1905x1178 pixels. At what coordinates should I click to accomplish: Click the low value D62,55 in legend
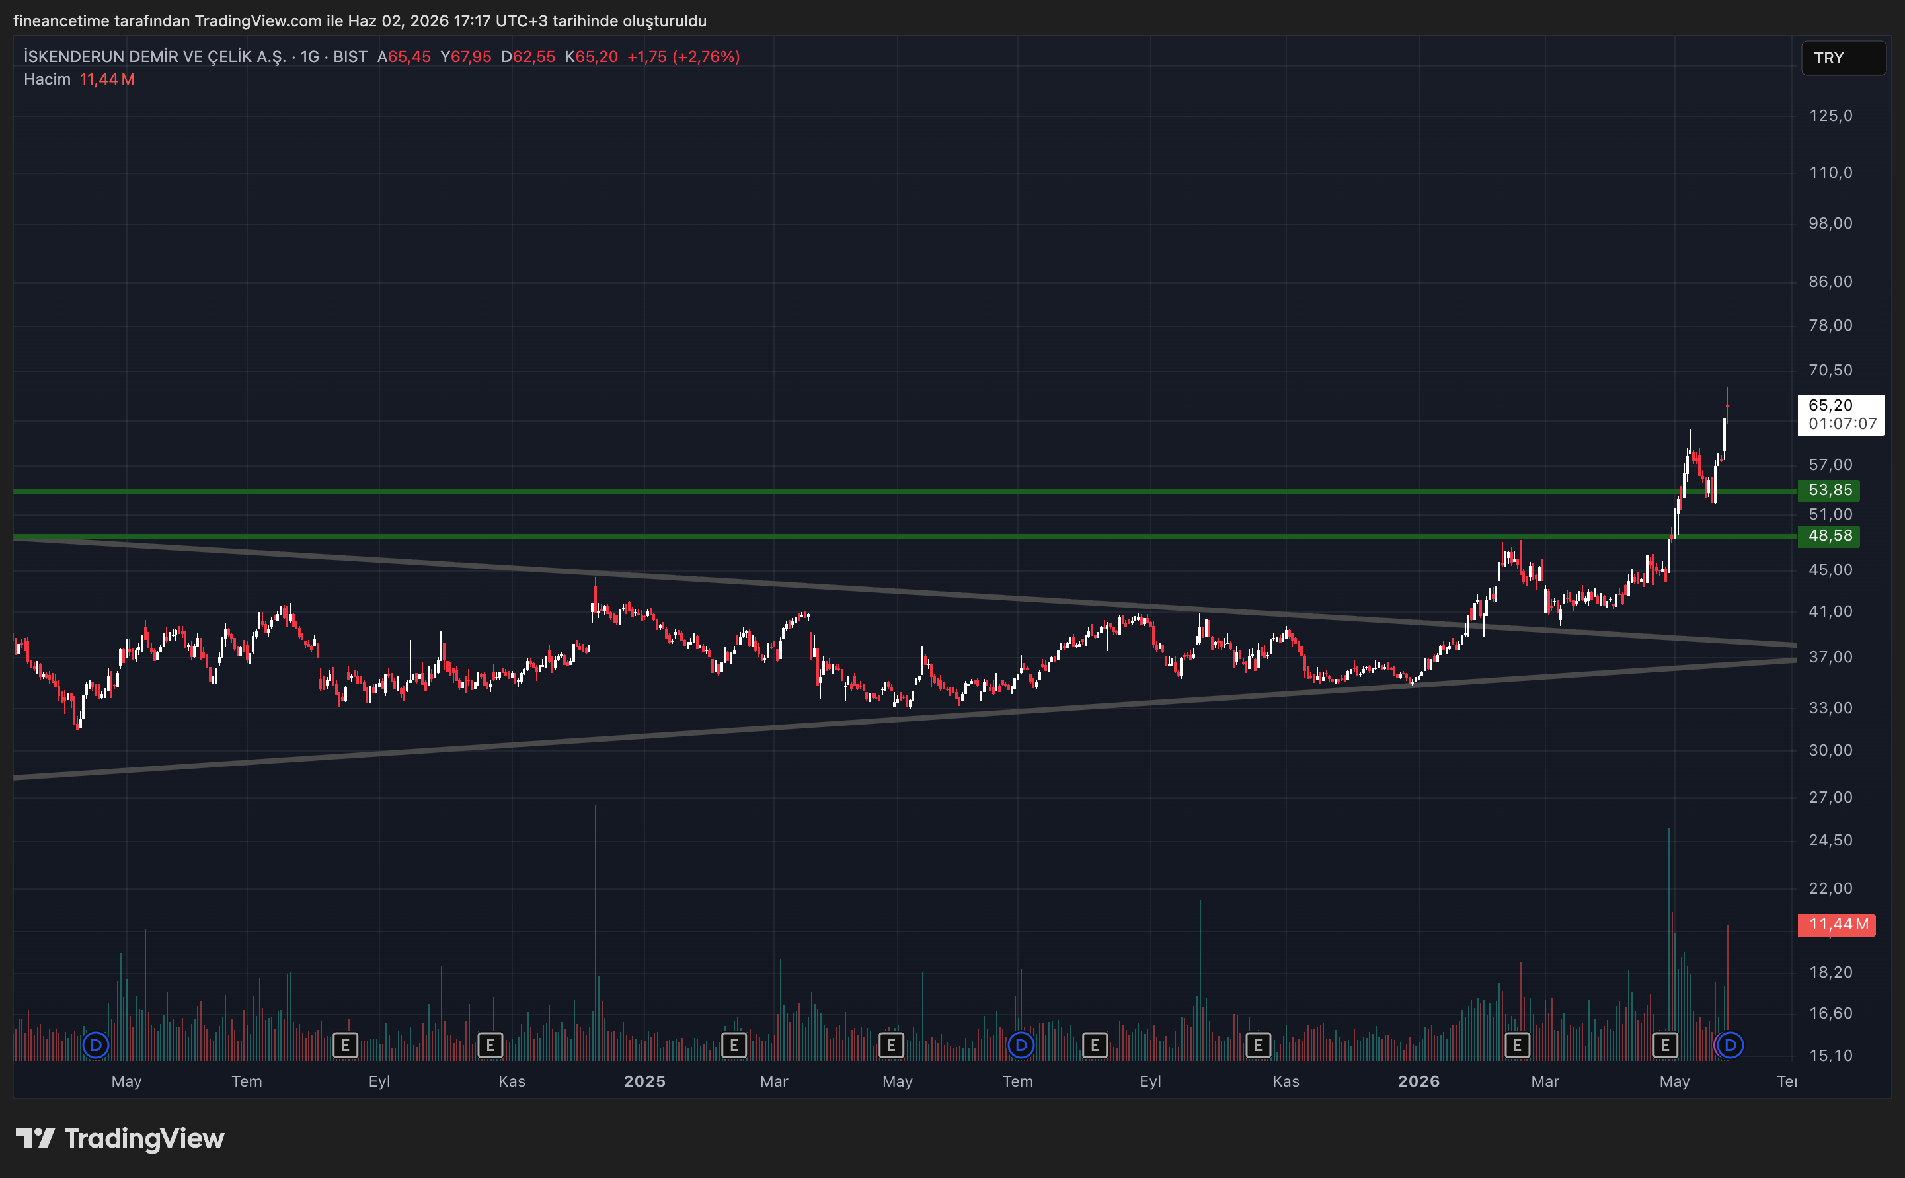click(x=528, y=57)
